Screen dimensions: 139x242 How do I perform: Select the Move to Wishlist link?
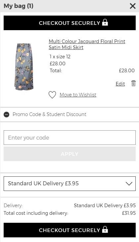pos(78,95)
